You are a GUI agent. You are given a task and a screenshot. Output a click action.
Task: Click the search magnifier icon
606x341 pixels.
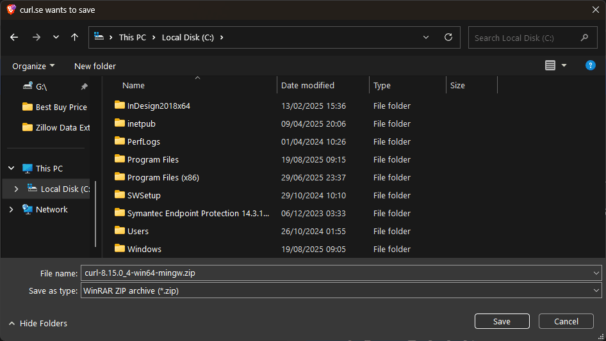pyautogui.click(x=584, y=38)
